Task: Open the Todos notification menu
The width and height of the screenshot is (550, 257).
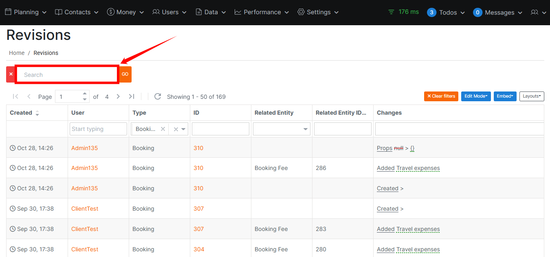Action: 446,12
